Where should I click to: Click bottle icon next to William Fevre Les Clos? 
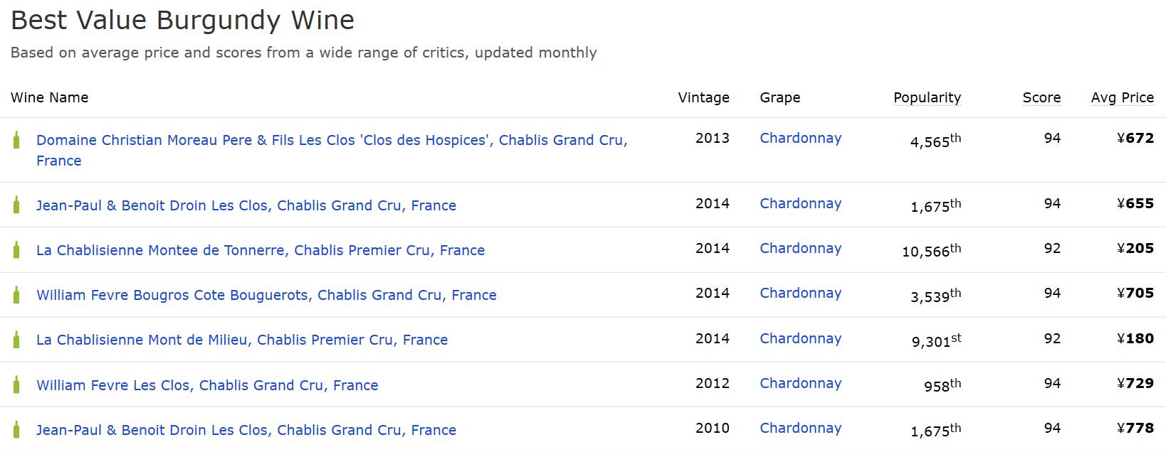pyautogui.click(x=16, y=385)
